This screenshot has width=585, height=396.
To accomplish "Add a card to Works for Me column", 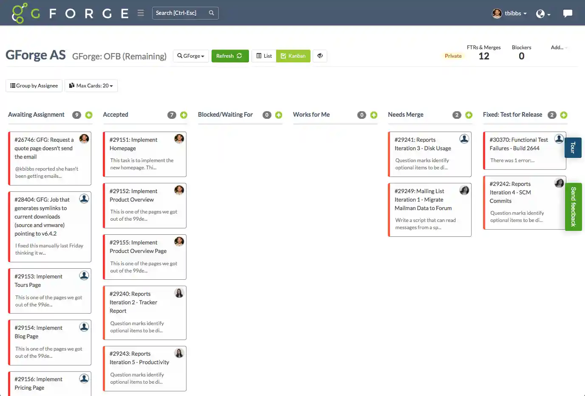I will (x=373, y=115).
